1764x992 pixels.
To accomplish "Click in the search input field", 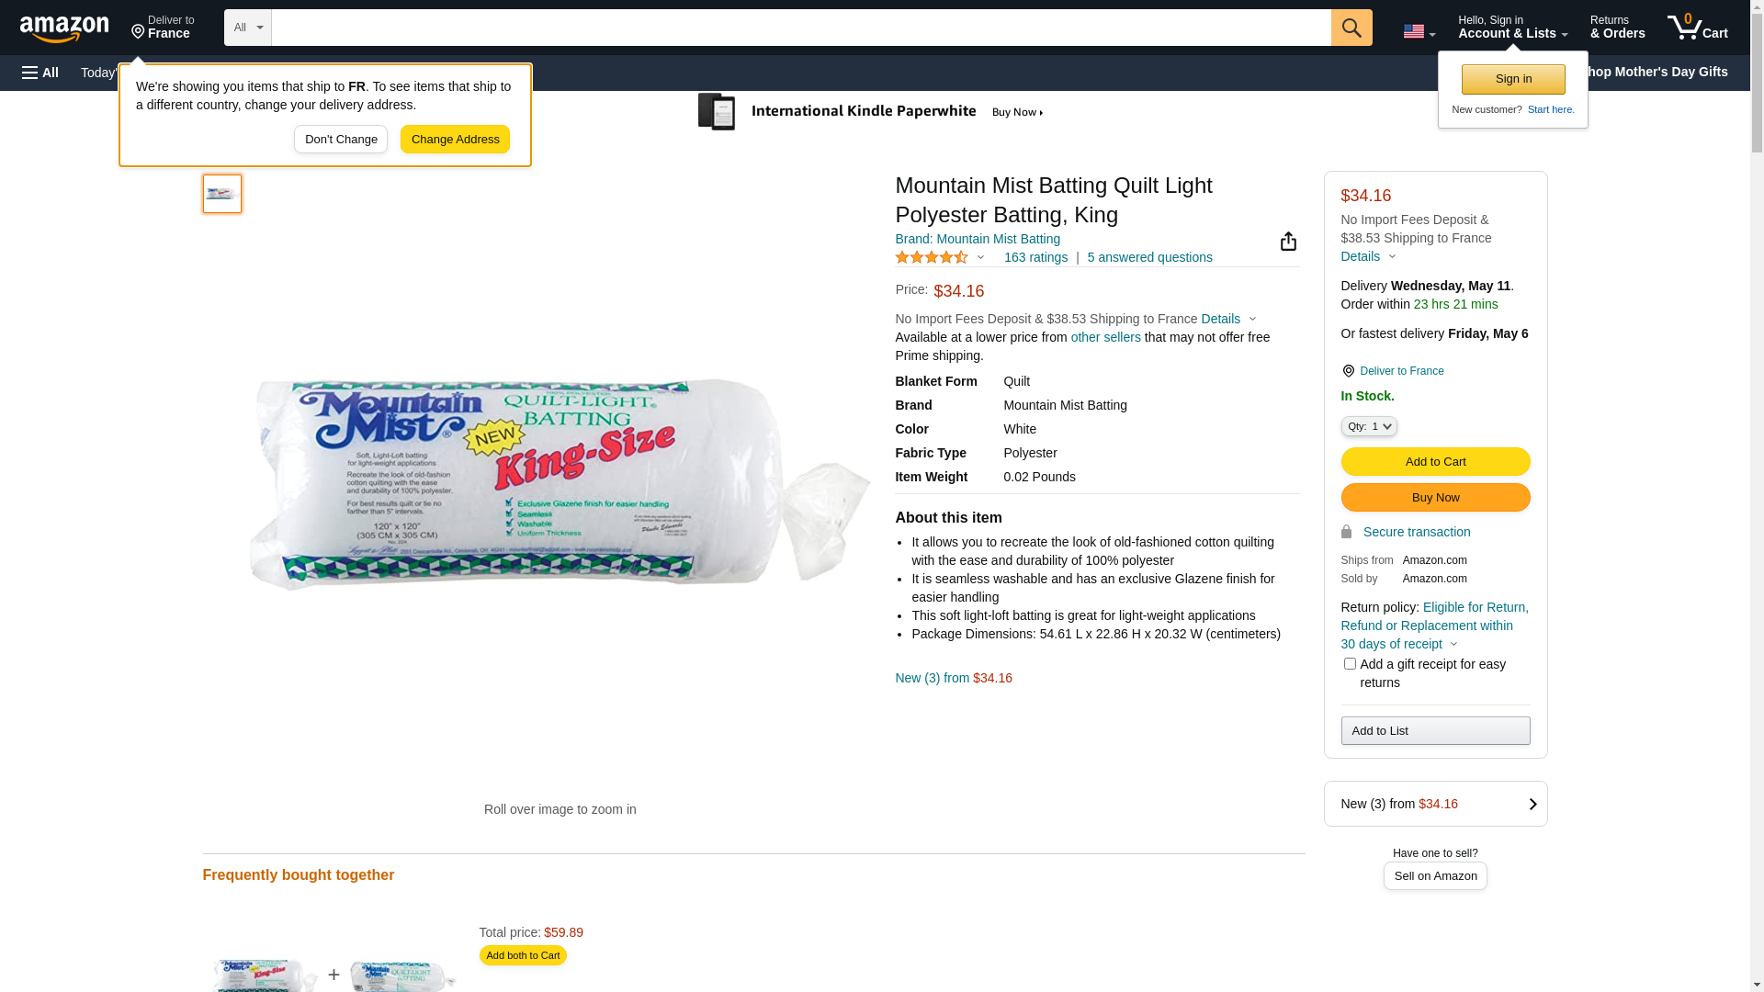I will tap(800, 28).
